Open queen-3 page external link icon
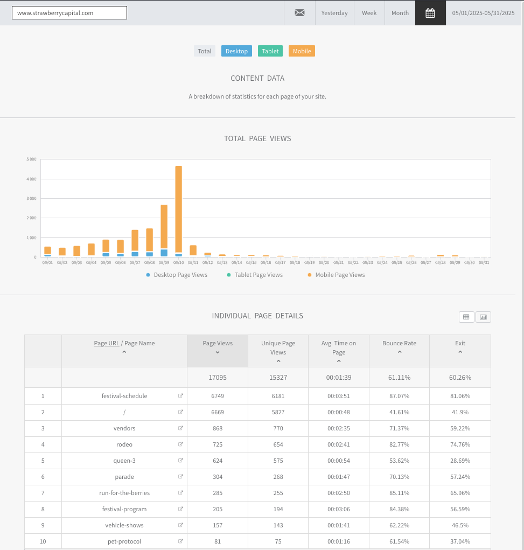 180,460
